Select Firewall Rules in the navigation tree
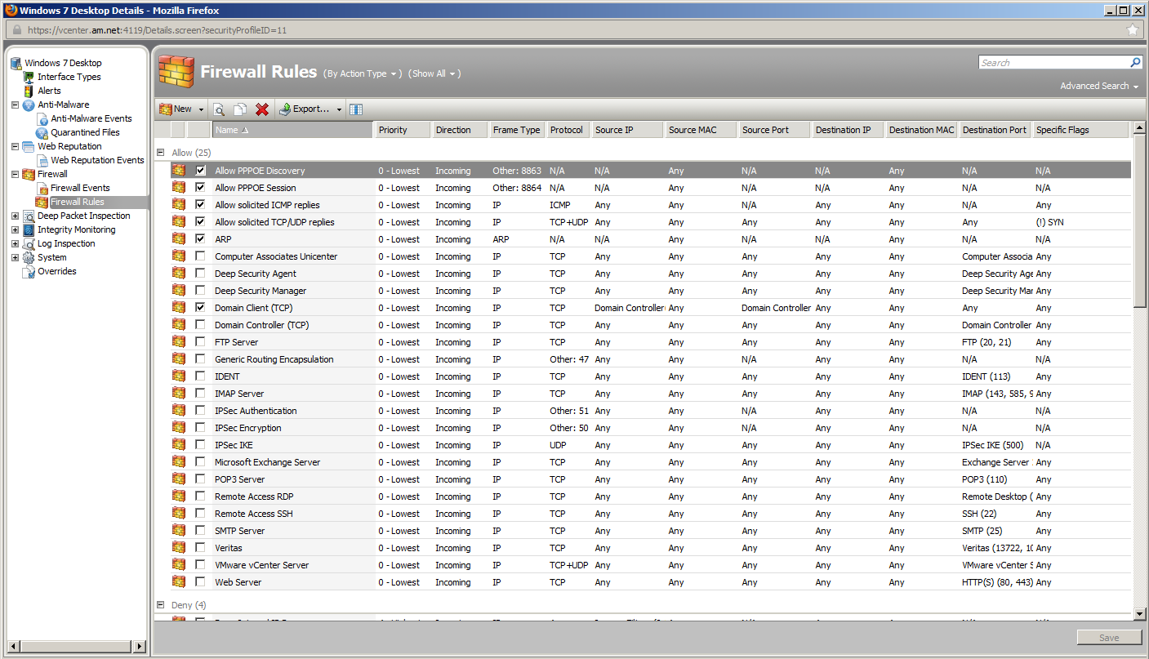 (77, 202)
